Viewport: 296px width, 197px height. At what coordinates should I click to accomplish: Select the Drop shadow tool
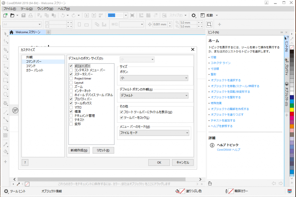[x=5, y=128]
